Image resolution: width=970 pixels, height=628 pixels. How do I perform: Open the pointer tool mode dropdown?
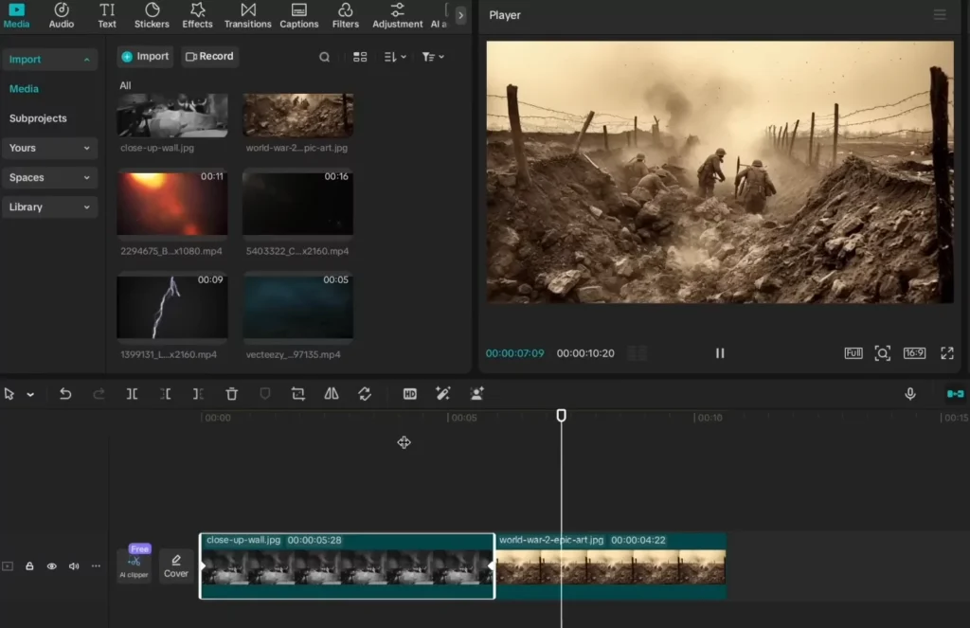coord(30,395)
